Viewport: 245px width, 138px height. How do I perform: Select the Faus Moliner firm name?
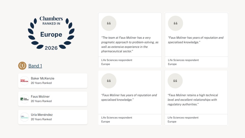click(40, 97)
